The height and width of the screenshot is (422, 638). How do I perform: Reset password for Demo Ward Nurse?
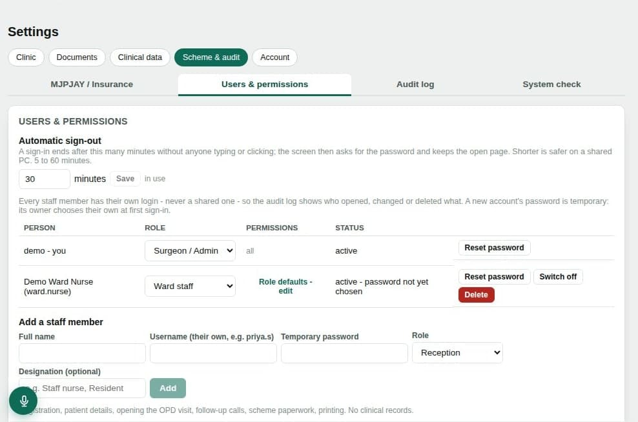495,276
